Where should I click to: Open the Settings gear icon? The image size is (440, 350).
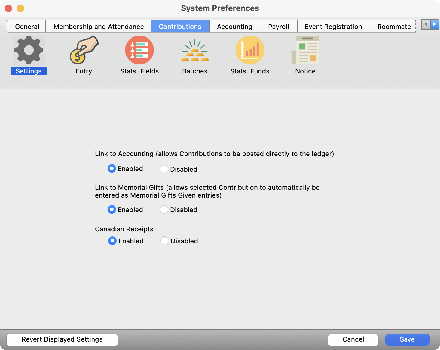click(x=29, y=50)
